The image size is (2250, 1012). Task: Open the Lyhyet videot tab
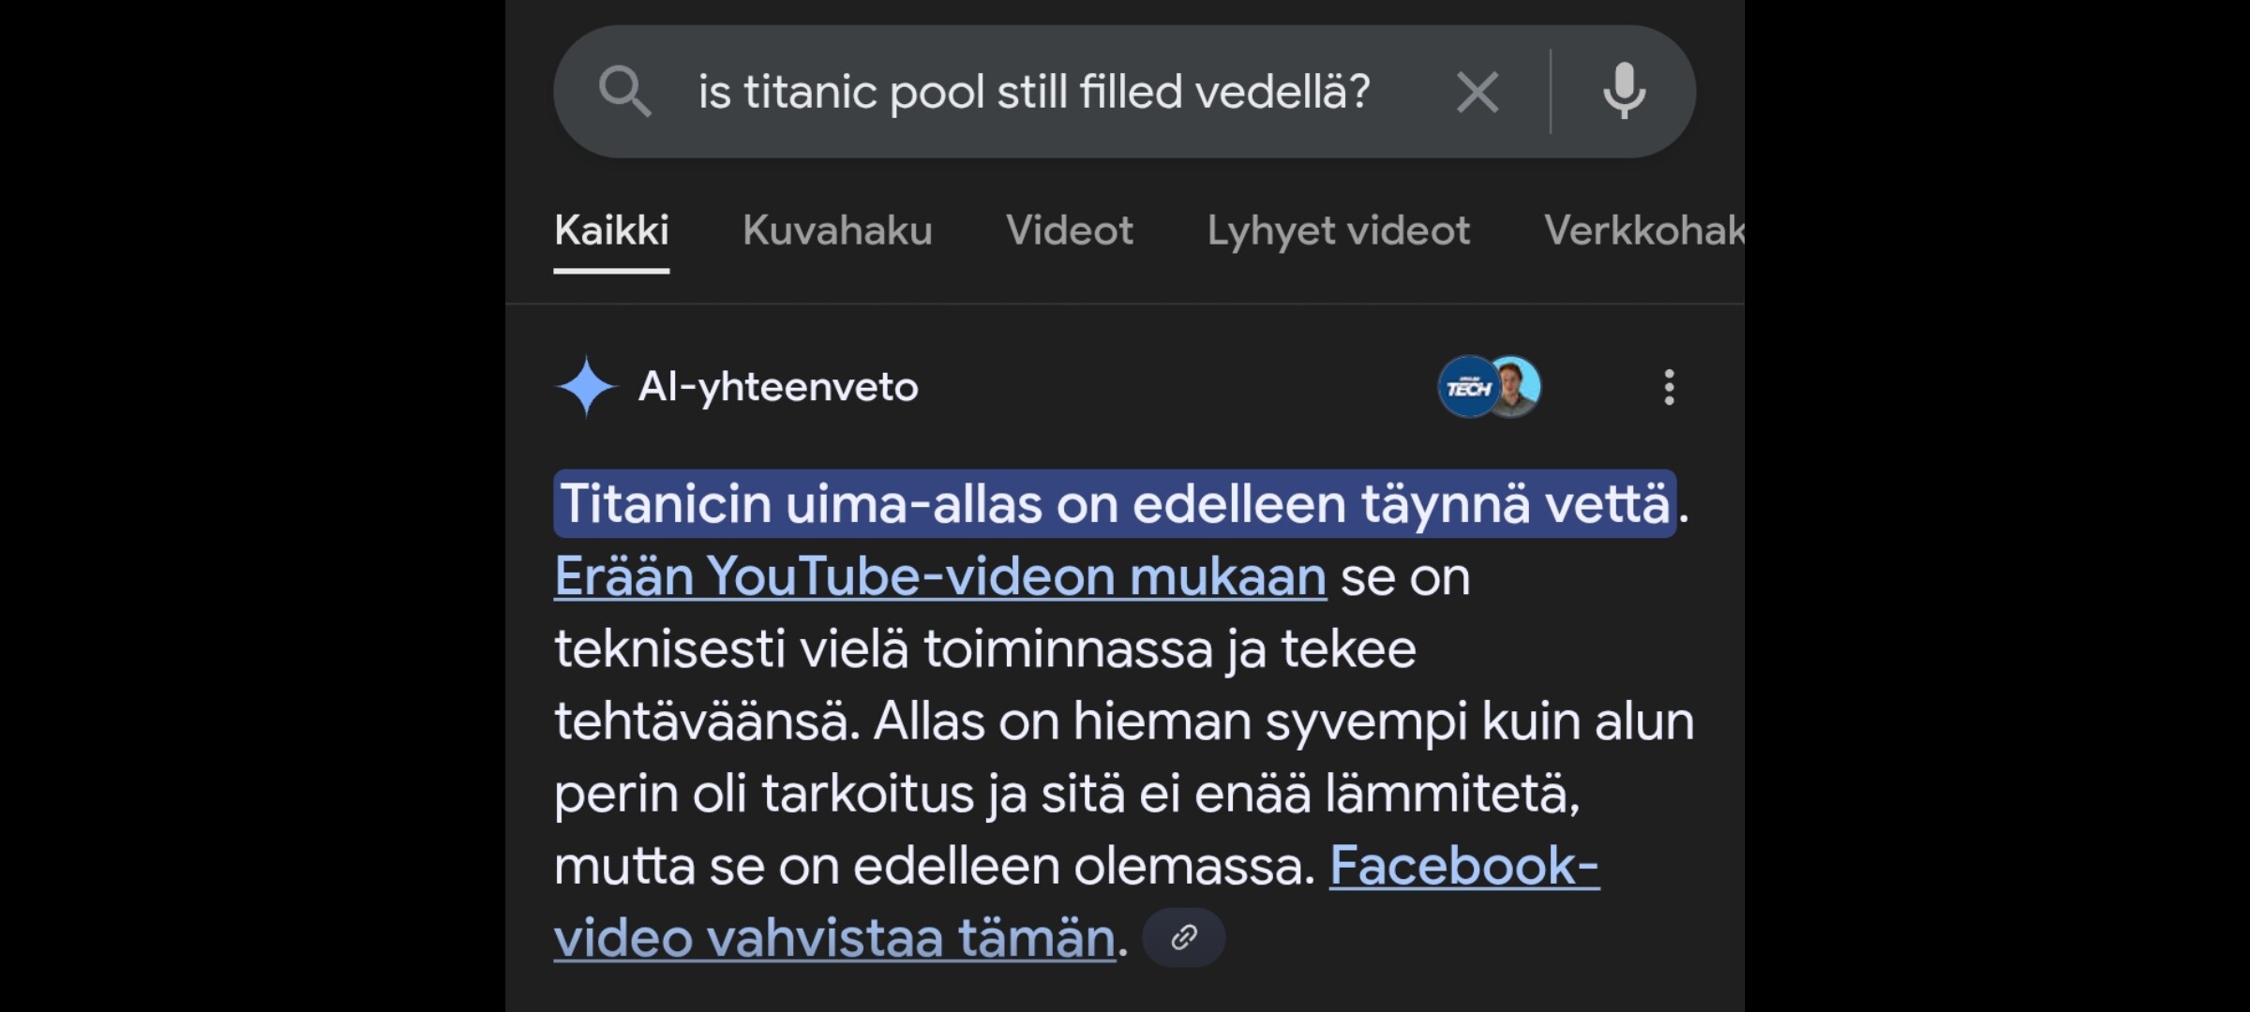[1339, 231]
